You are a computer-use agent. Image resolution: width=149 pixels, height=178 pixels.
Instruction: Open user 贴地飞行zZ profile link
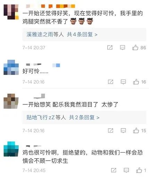(41, 117)
